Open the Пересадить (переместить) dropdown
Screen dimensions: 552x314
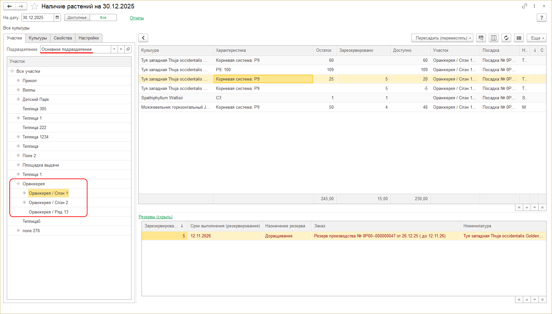point(442,38)
